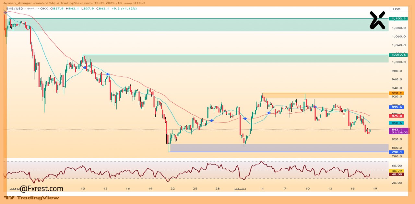Select the blue 790.1 support level label
Screen dimensions: 415x204
pyautogui.click(x=397, y=152)
